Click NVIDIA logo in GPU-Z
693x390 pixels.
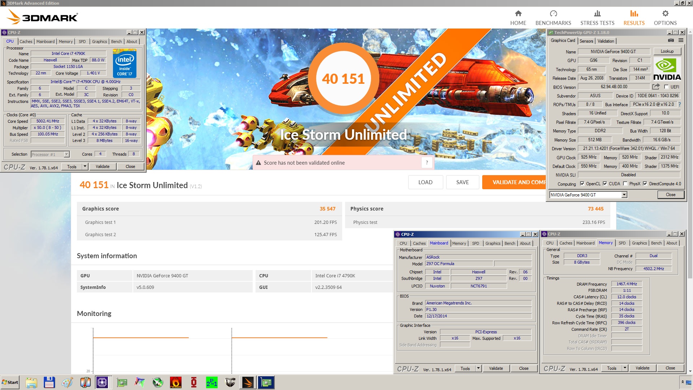click(x=667, y=69)
